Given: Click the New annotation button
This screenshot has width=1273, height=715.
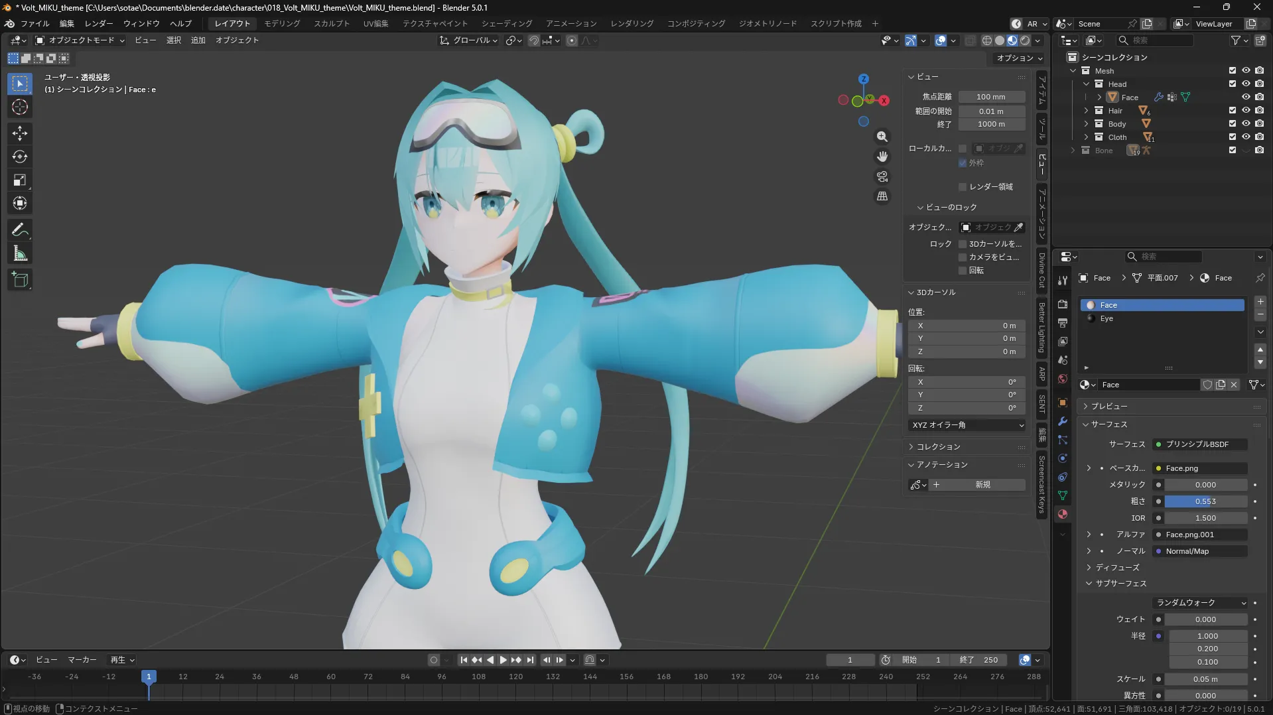Looking at the screenshot, I should [982, 485].
